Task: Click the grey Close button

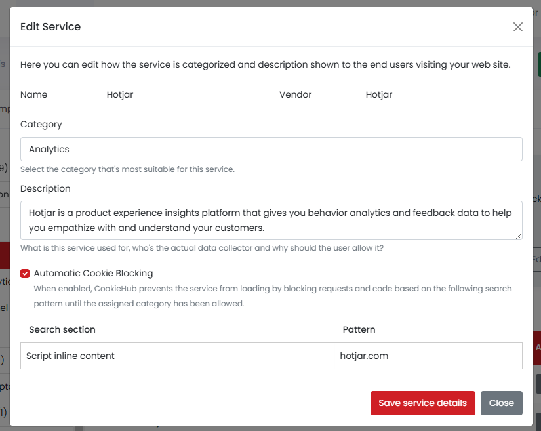Action: point(501,403)
